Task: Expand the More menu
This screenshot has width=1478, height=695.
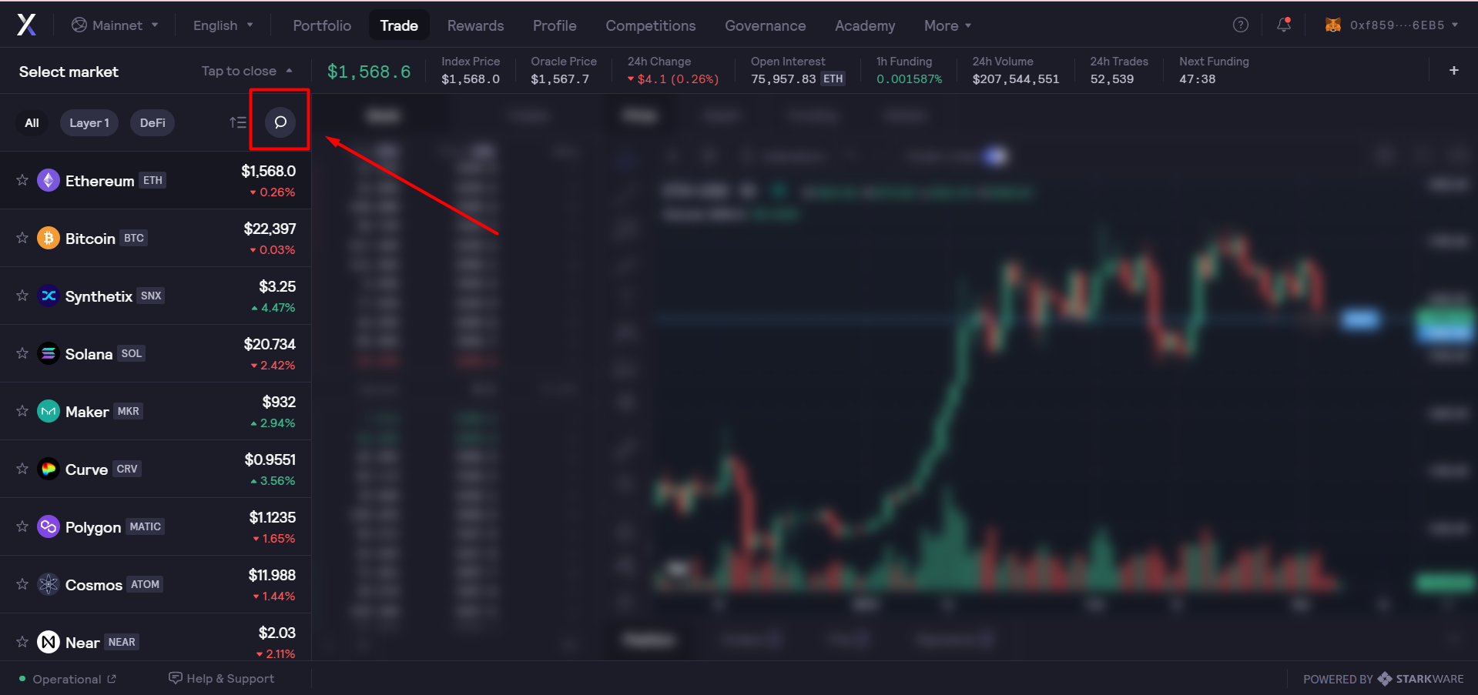Action: 947,25
